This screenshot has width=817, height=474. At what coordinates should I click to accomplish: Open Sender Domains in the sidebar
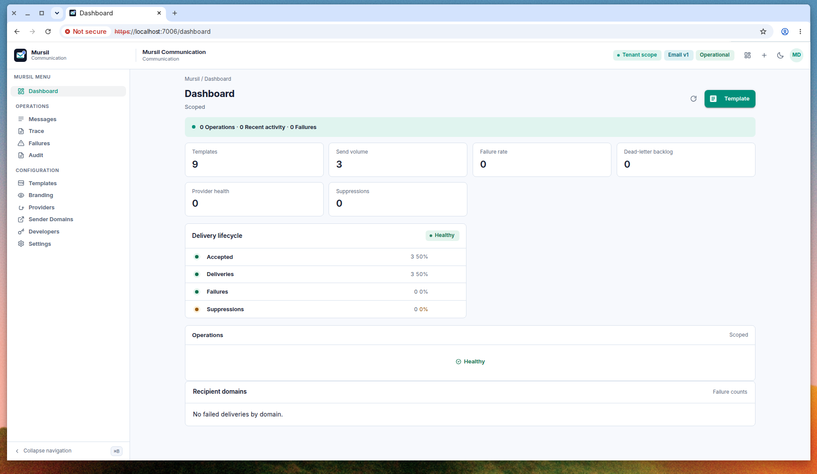pyautogui.click(x=68, y=219)
